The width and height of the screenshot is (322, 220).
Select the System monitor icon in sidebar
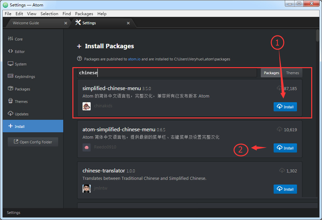pos(10,64)
